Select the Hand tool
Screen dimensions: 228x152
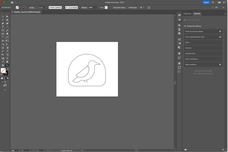click(7, 62)
